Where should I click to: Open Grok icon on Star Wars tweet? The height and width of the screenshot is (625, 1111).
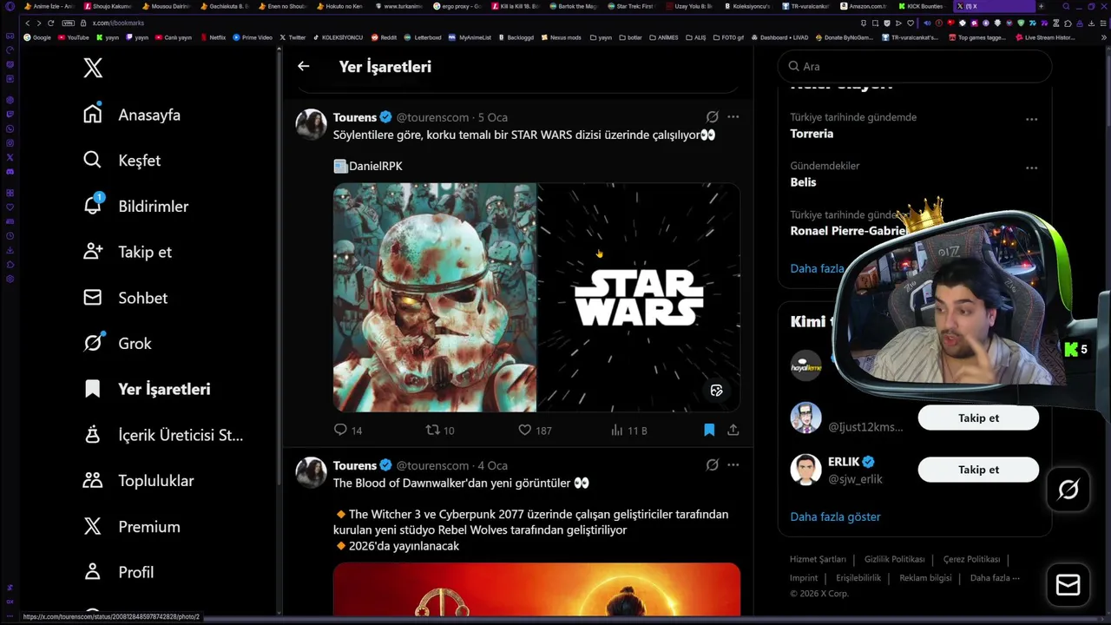tap(712, 116)
